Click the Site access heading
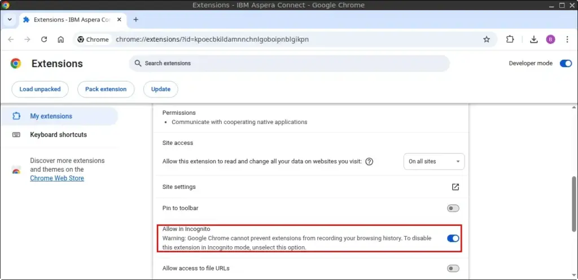The width and height of the screenshot is (578, 280). click(x=178, y=143)
